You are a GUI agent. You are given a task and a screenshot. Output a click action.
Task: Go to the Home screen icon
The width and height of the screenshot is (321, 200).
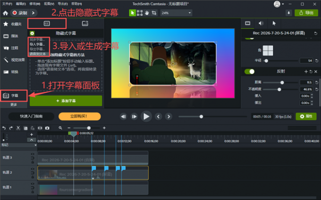6,13
